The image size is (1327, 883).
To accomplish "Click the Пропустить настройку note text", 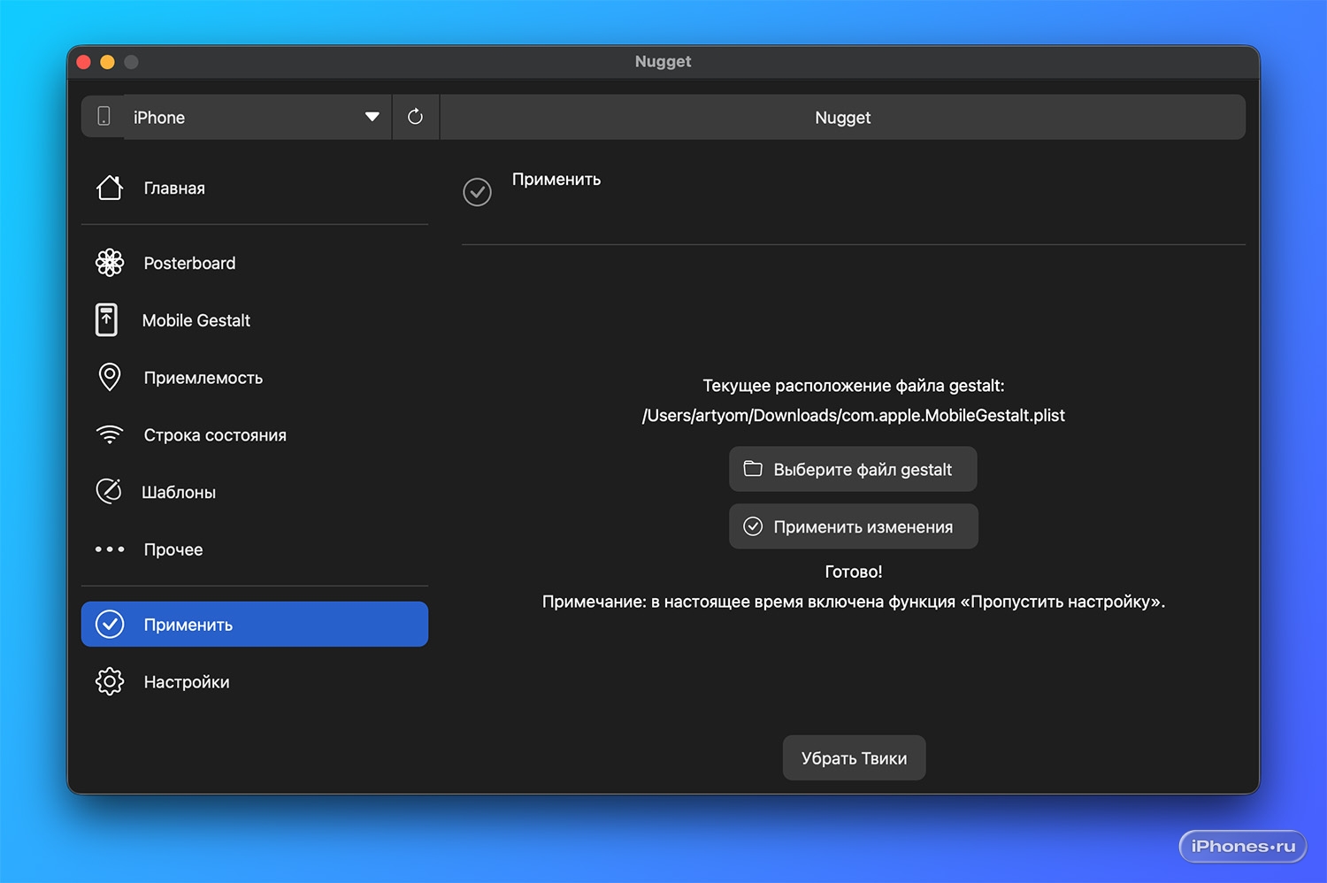I will coord(854,602).
